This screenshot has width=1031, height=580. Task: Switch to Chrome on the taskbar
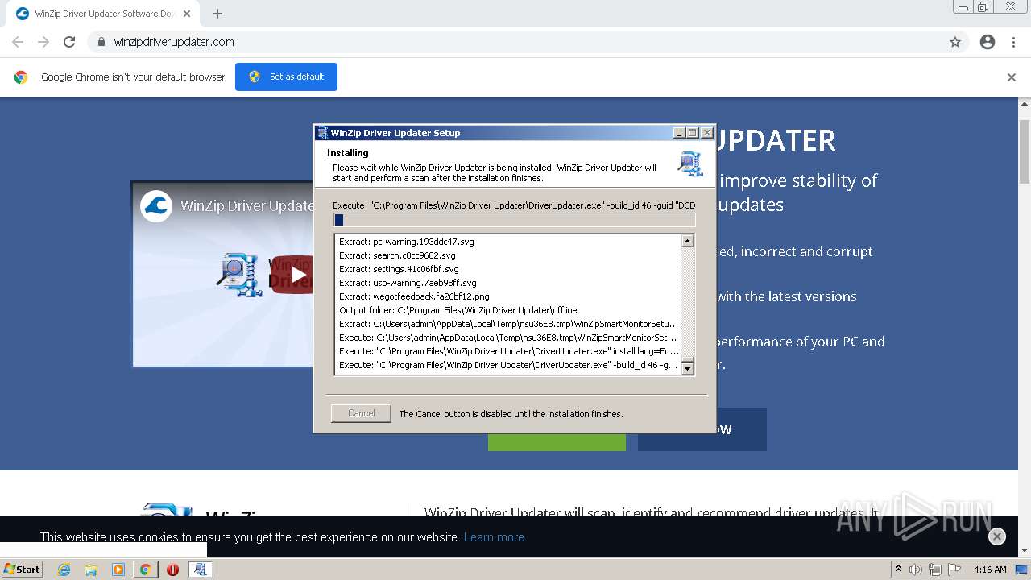point(145,570)
